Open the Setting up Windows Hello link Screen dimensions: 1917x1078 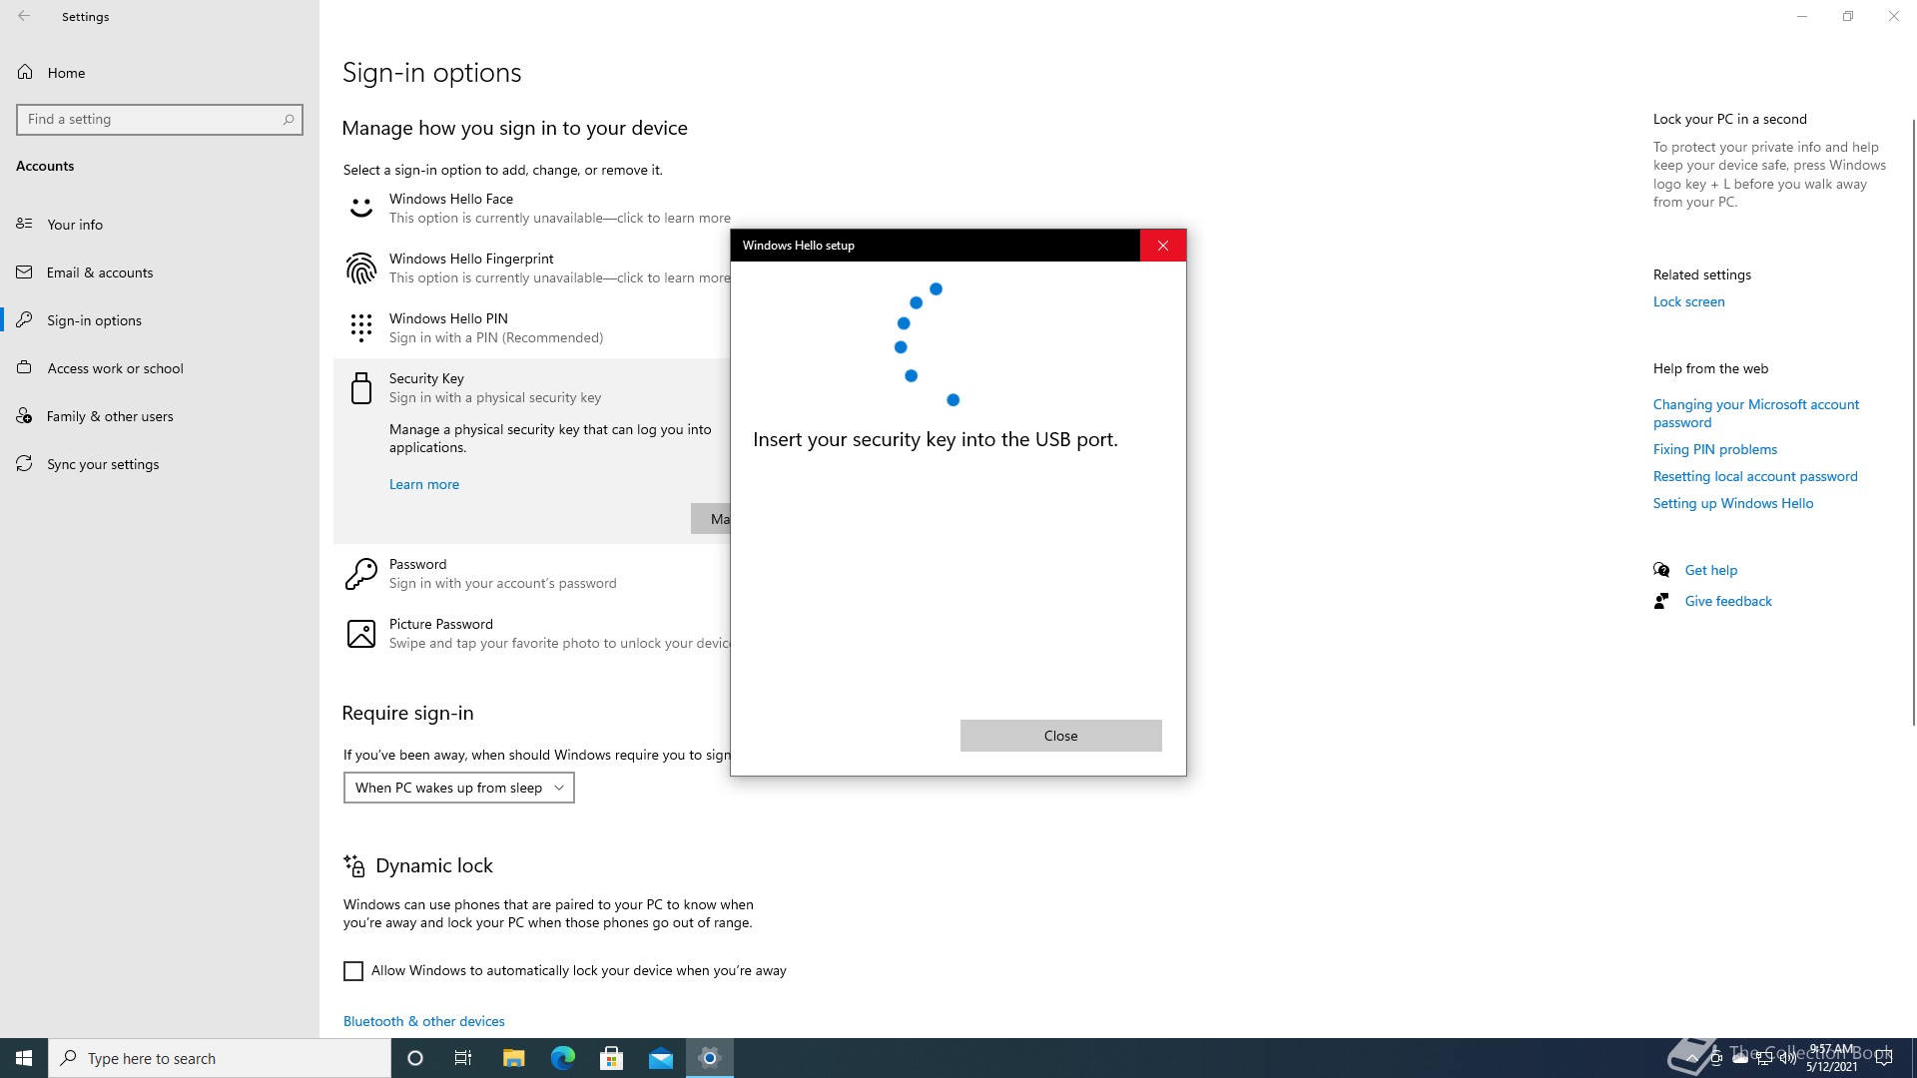[x=1733, y=504]
